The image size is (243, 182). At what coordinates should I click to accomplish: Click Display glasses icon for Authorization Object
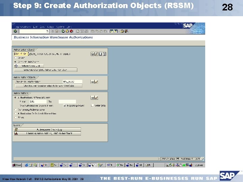tap(92, 54)
